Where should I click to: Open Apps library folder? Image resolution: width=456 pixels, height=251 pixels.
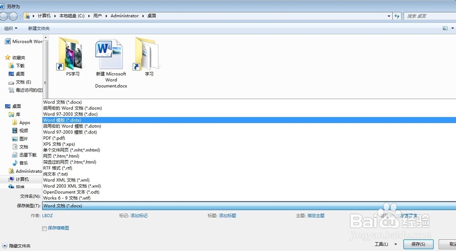point(21,123)
